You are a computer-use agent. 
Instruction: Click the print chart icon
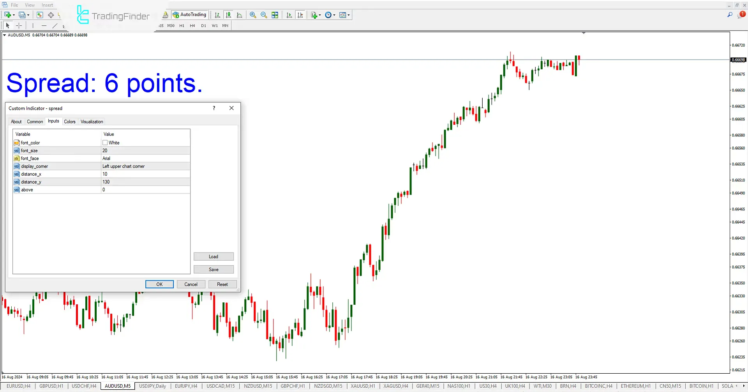pyautogui.click(x=165, y=14)
